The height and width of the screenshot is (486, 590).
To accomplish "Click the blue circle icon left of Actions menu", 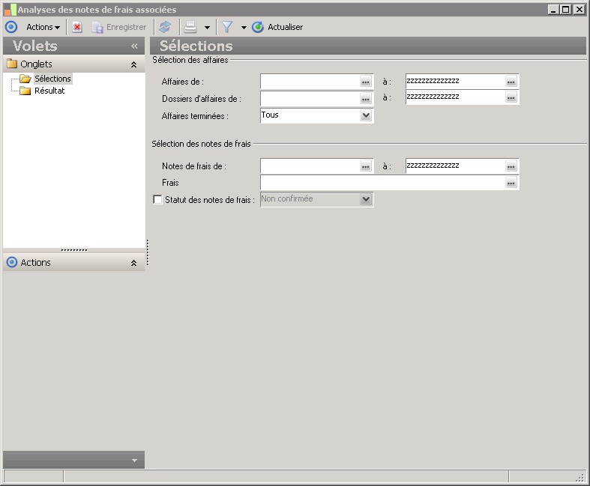I will pyautogui.click(x=11, y=27).
